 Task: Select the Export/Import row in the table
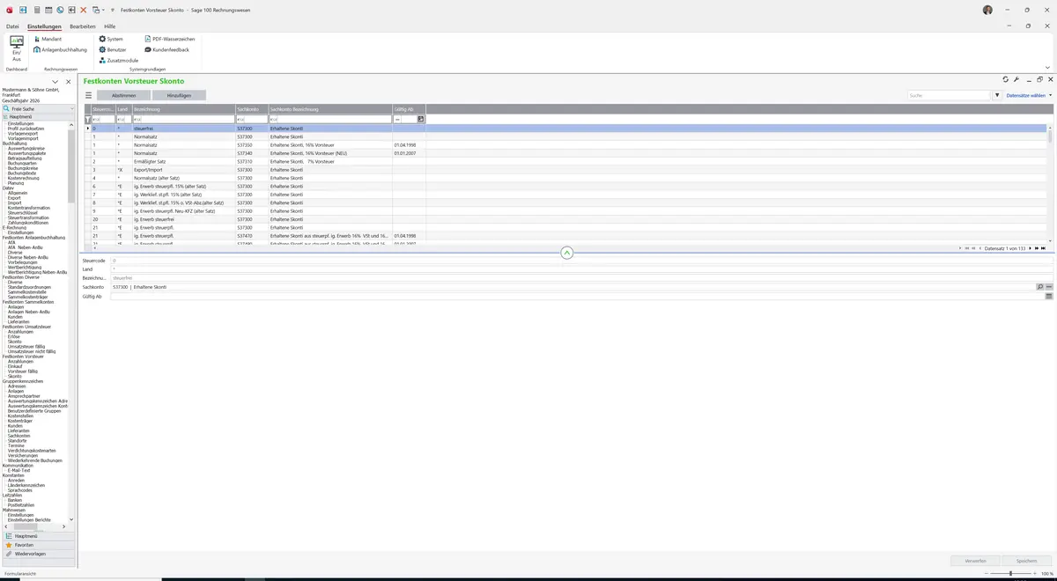(x=566, y=170)
